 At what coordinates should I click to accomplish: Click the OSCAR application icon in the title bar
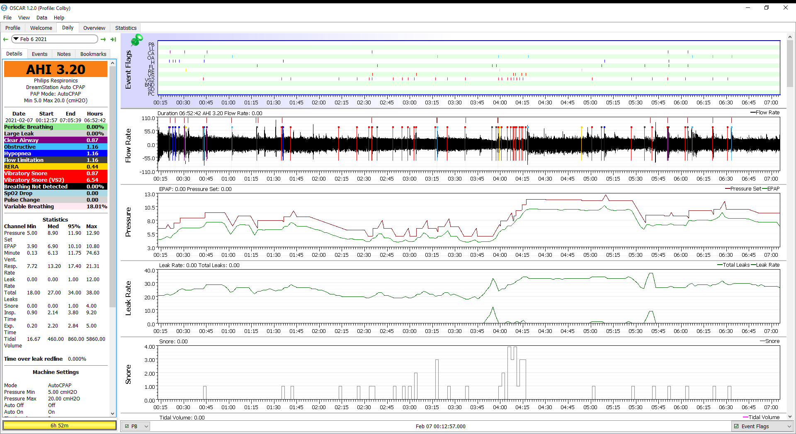(4, 8)
